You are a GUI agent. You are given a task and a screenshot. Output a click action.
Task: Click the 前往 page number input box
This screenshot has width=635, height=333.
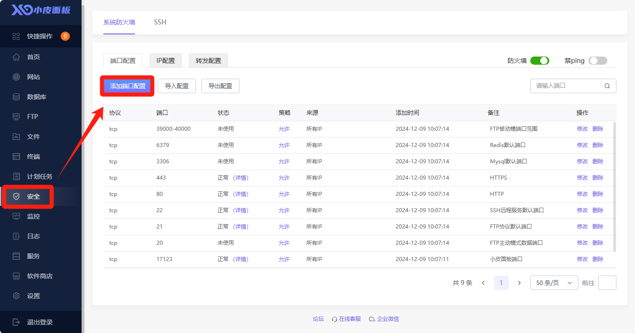pyautogui.click(x=607, y=283)
